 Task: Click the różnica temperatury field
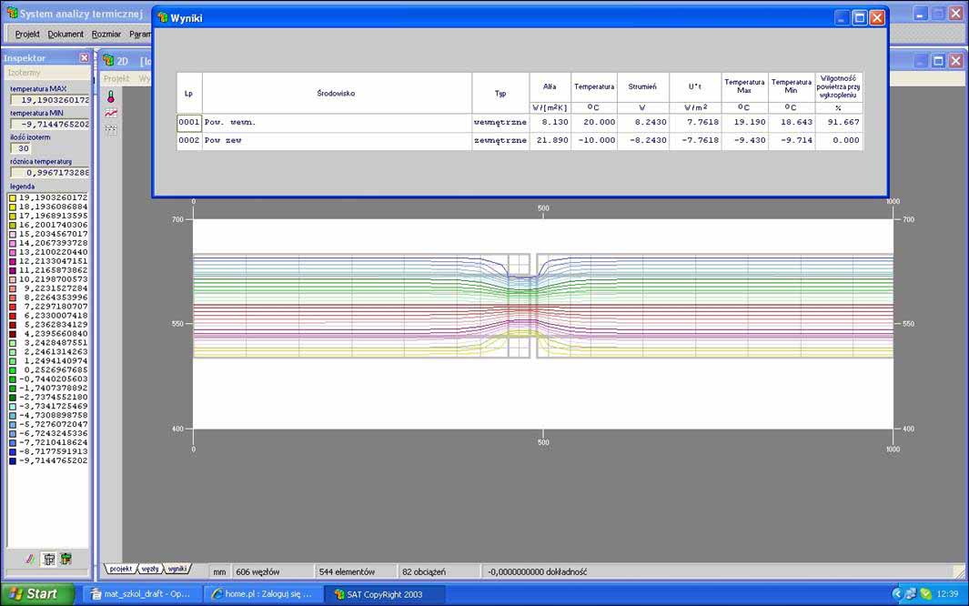[50, 172]
